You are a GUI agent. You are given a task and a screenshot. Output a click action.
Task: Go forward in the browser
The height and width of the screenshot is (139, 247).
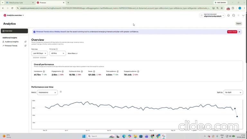click(x=7, y=8)
